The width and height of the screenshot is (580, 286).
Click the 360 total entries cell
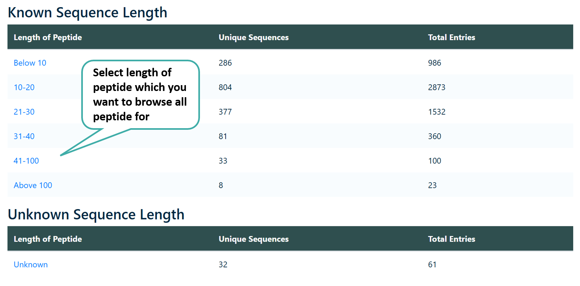pyautogui.click(x=434, y=136)
